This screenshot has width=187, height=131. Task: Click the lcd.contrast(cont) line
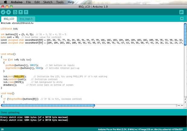[15, 79]
